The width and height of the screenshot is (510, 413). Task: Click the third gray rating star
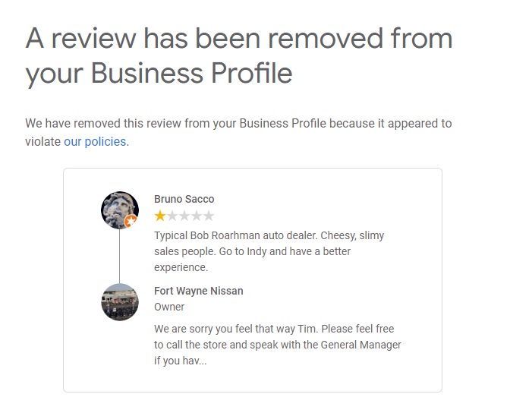coord(184,216)
